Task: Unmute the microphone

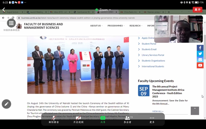Action: point(54,119)
